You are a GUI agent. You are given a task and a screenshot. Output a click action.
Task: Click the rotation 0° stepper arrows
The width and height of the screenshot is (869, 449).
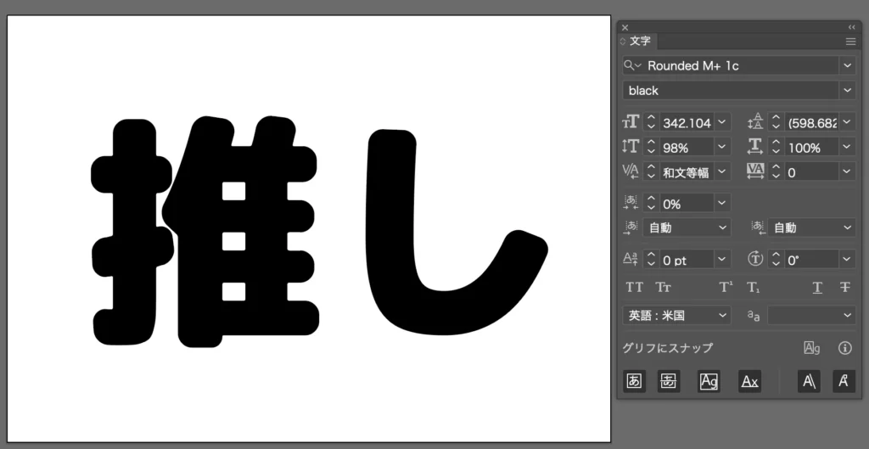776,259
